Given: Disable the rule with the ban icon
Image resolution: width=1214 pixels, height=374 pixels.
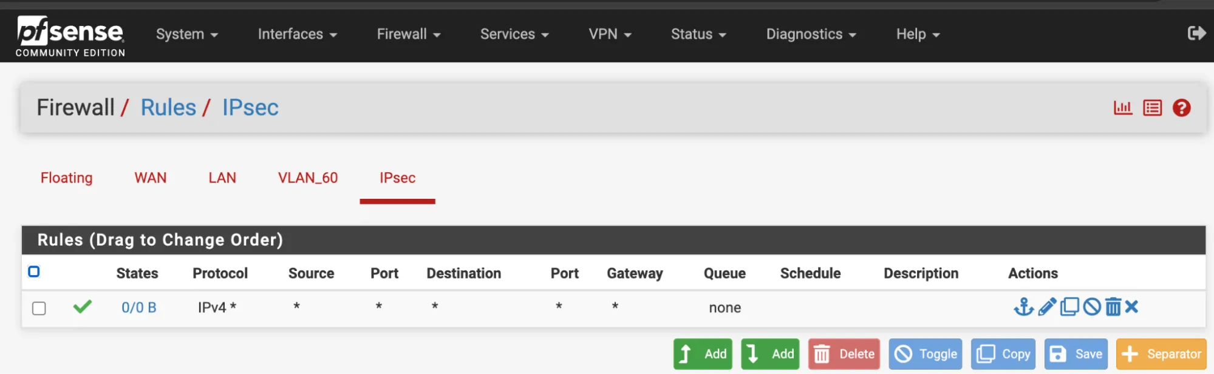Looking at the screenshot, I should 1092,307.
